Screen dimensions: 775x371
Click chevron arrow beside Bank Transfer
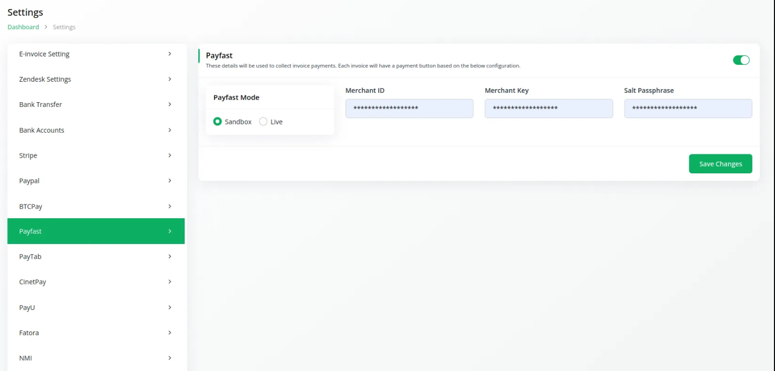[170, 104]
